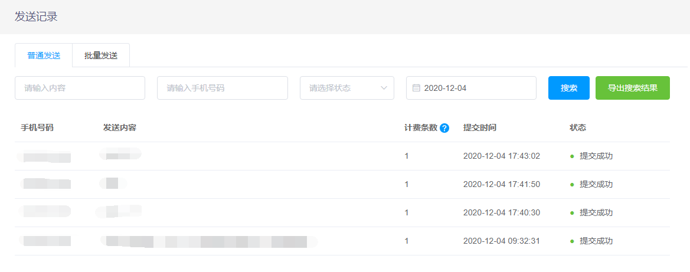This screenshot has width=690, height=272.
Task: Click the 提交时间 column header
Action: click(x=480, y=128)
